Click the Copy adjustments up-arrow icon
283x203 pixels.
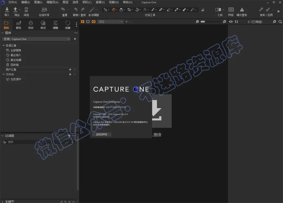(x=261, y=9)
